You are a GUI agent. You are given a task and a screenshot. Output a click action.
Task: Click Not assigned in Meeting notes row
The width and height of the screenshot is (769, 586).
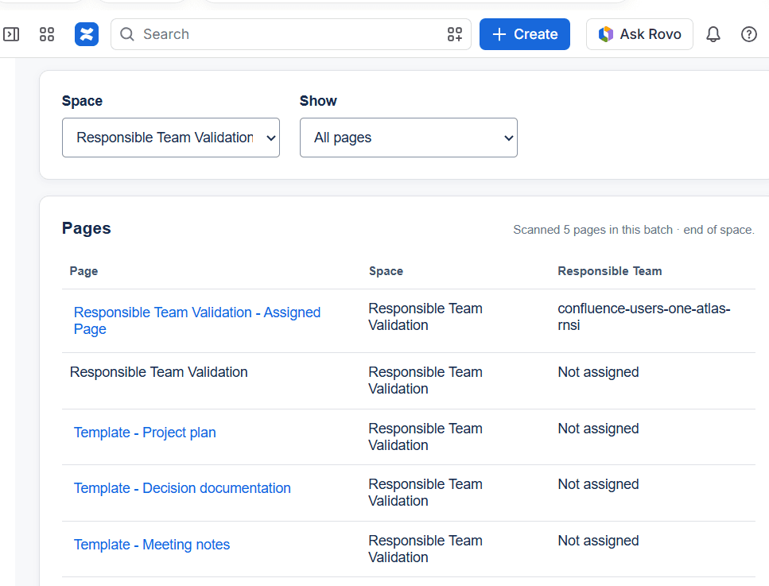pos(598,541)
